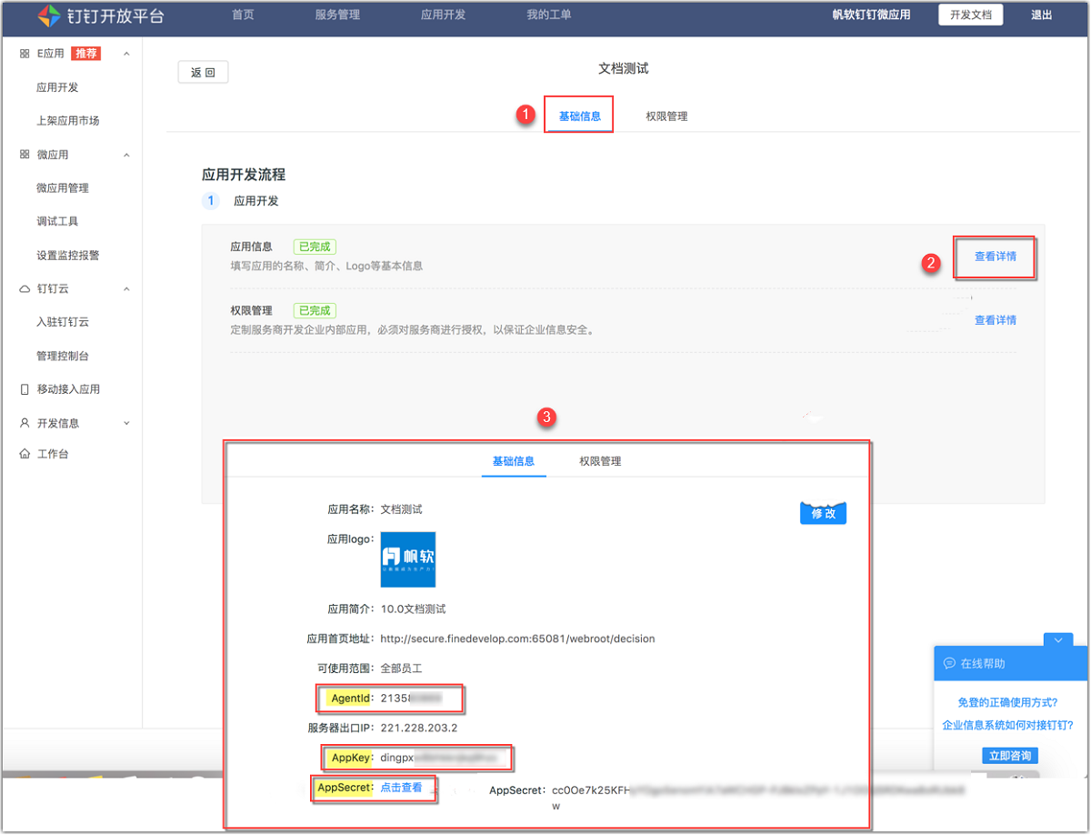Click the 推荐 badge next to E应用
Screen dimensions: 1091x835
point(86,54)
